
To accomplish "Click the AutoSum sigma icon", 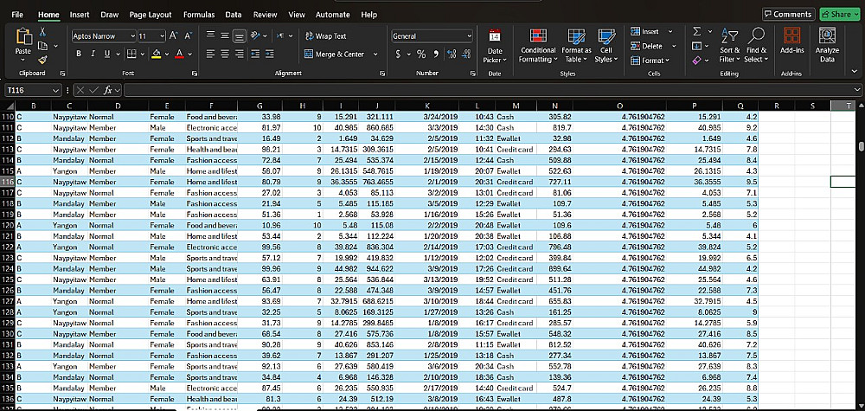I will [x=697, y=32].
